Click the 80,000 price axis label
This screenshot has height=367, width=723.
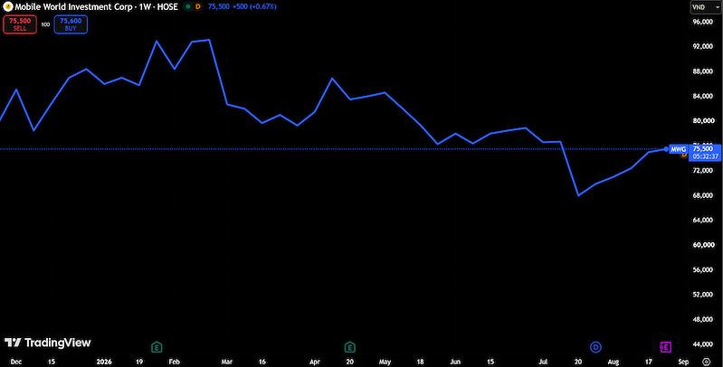702,121
